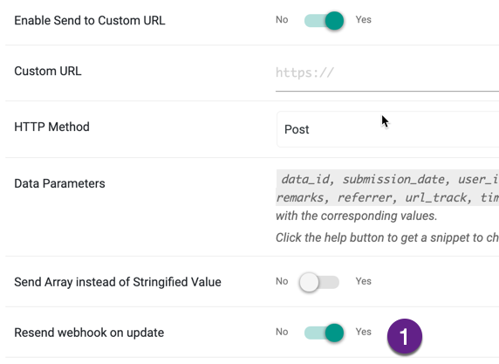Click No beside Enable Send to Custom URL
499x364 pixels.
click(x=282, y=20)
